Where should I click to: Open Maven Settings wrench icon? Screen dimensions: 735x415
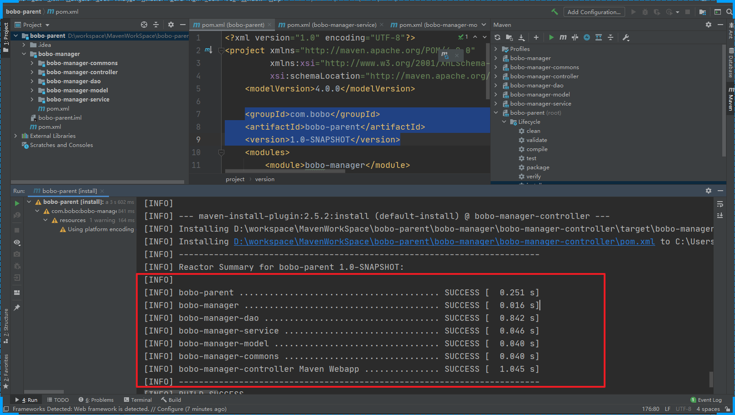[x=626, y=37]
